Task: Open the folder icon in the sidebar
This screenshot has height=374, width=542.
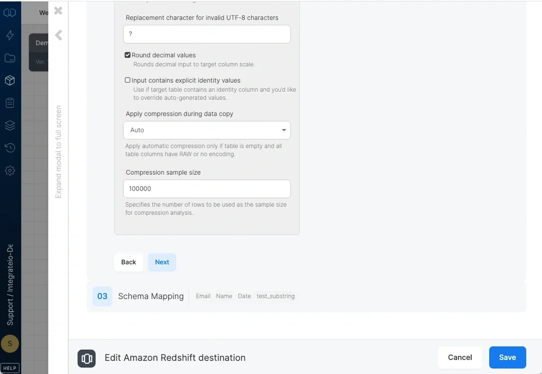Action: pyautogui.click(x=10, y=58)
